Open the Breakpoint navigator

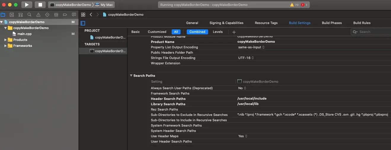65,15
